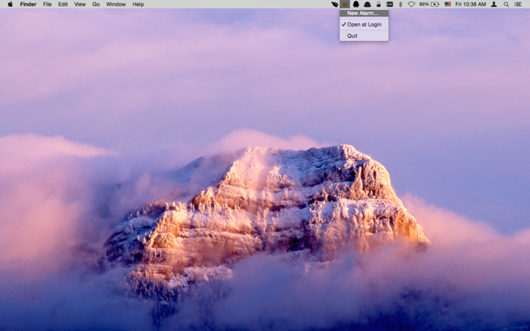Screen dimensions: 530x331
Task: Open the US flag input source menu
Action: 448,4
